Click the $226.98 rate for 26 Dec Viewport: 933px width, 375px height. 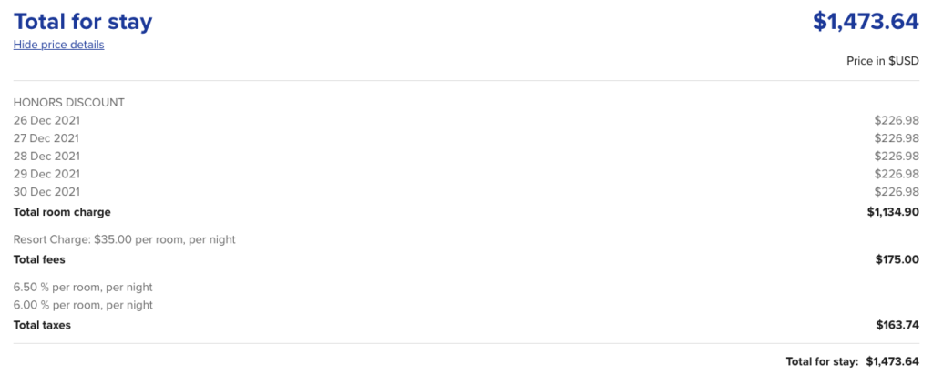(897, 121)
